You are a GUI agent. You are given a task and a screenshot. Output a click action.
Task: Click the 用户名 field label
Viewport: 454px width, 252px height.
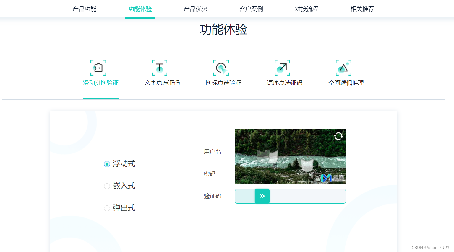pyautogui.click(x=213, y=152)
